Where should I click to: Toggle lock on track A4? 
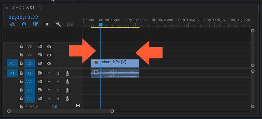point(21,98)
